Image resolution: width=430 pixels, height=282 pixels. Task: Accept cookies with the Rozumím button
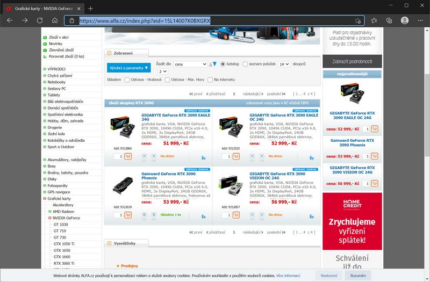point(358,276)
